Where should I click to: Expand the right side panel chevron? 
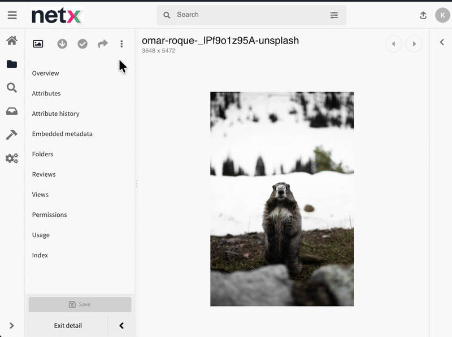pos(441,42)
